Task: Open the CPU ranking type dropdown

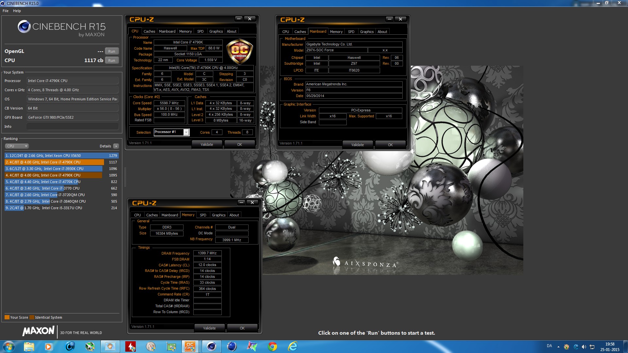Action: [x=17, y=146]
